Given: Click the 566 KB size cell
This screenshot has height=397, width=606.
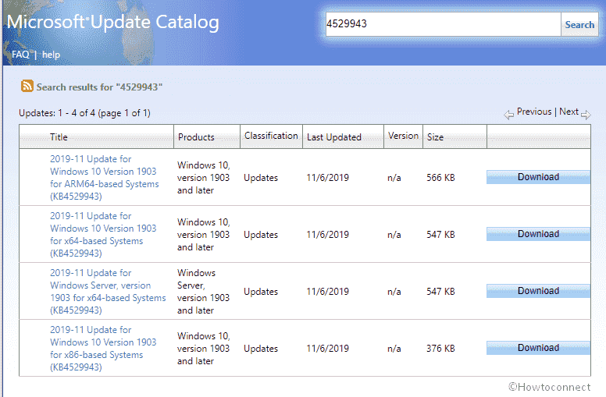Looking at the screenshot, I should pos(440,178).
